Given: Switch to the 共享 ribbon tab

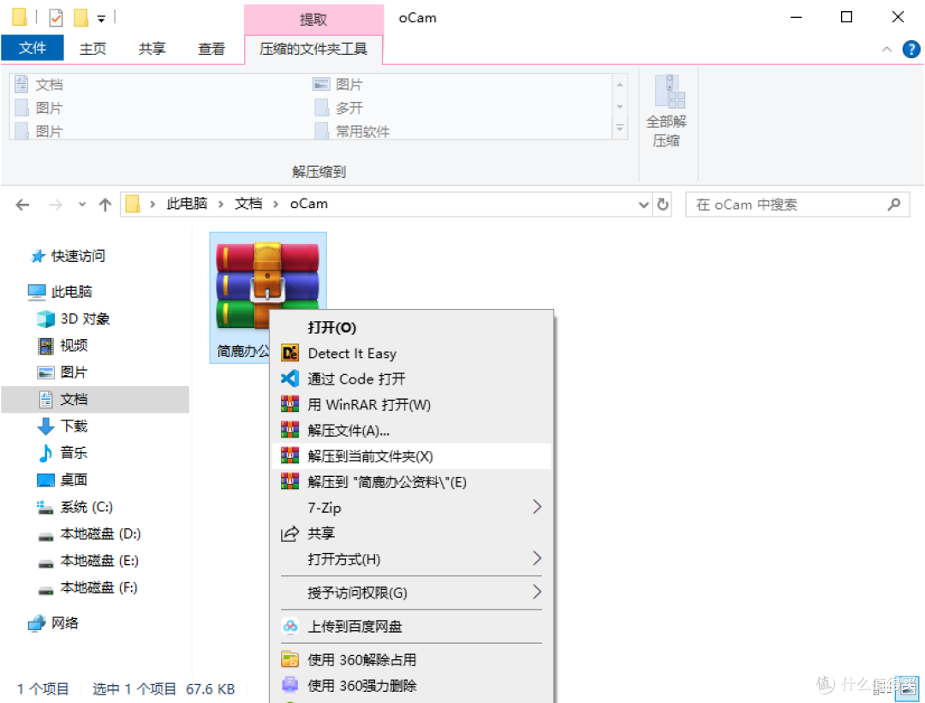Looking at the screenshot, I should (152, 49).
